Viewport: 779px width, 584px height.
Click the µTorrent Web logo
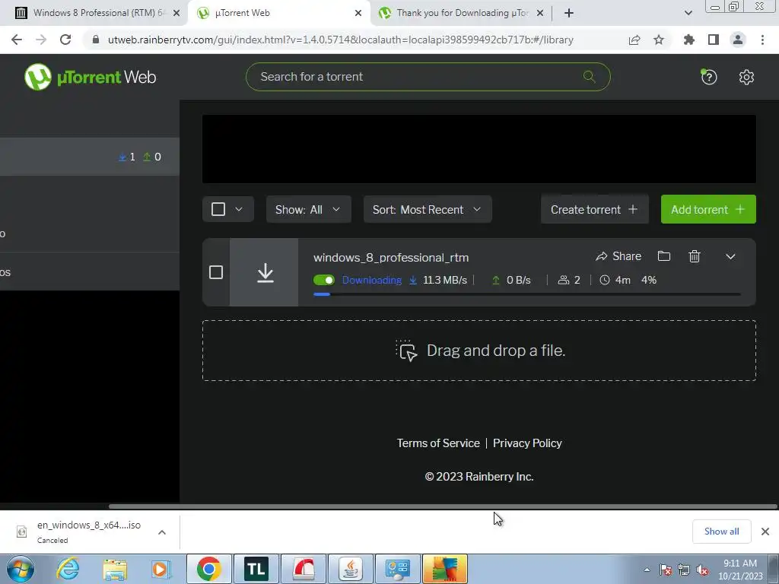(x=91, y=77)
